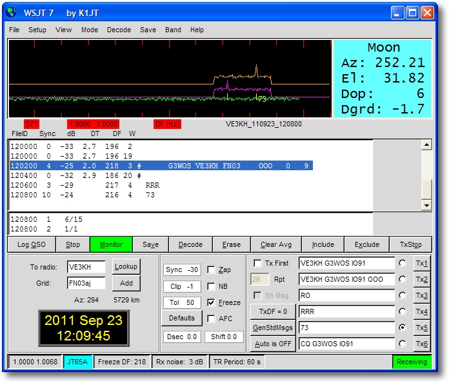This screenshot has width=449, height=383.
Task: Uncheck the Freeze checkbox
Action: pos(212,302)
